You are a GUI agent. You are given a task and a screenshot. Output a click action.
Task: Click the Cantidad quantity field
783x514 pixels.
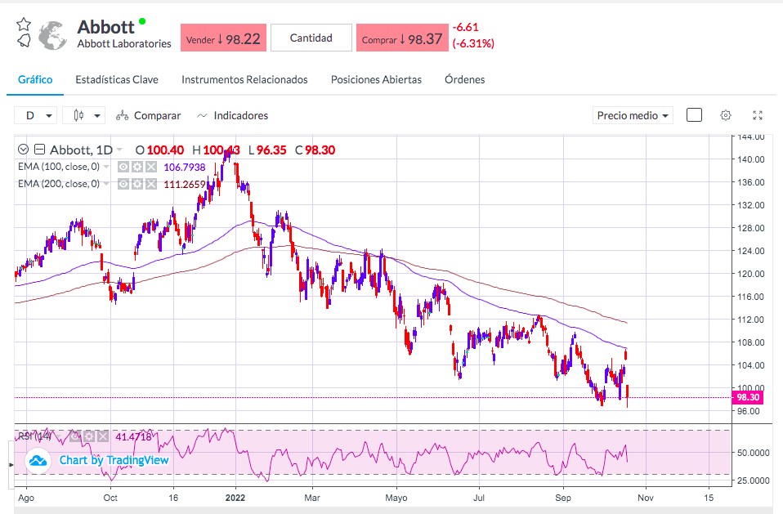pyautogui.click(x=311, y=38)
